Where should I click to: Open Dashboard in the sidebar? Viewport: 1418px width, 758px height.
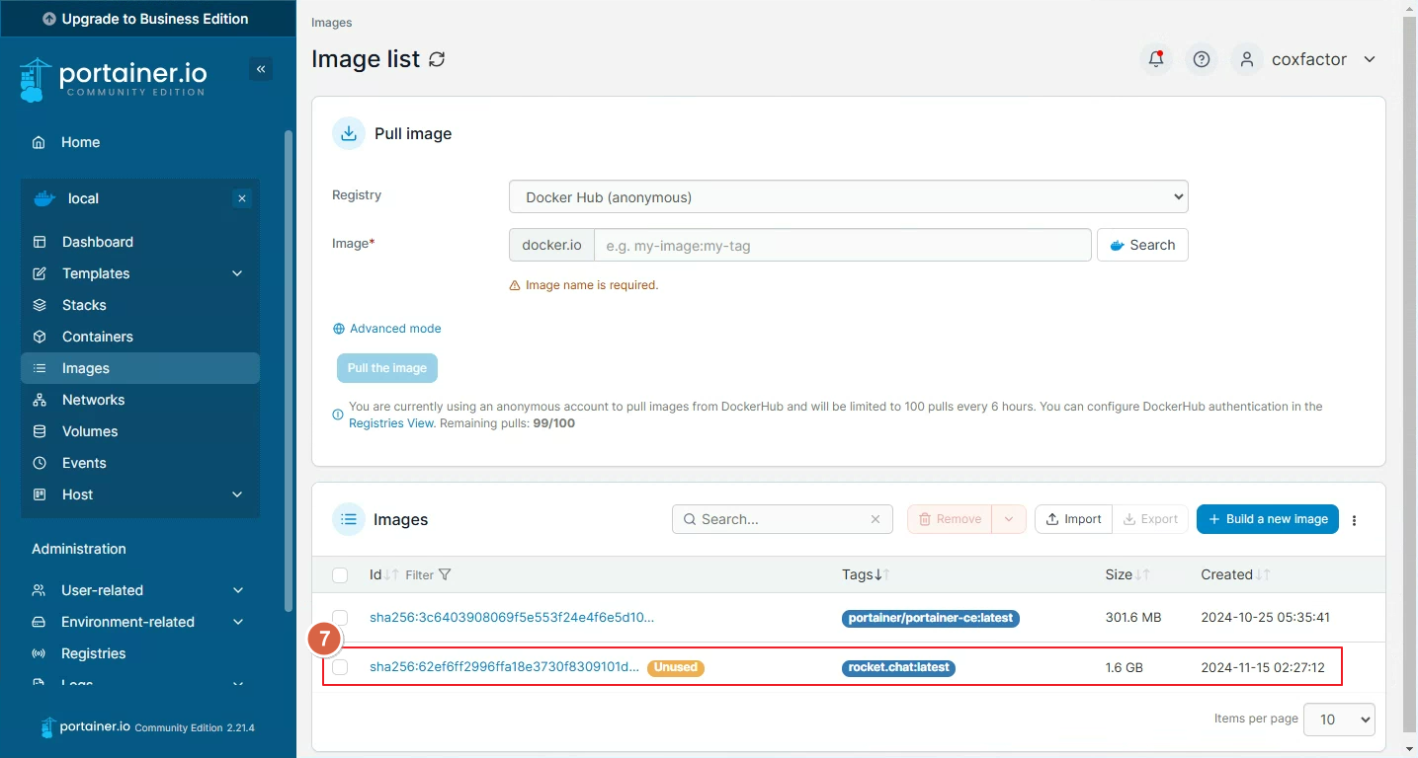point(140,242)
